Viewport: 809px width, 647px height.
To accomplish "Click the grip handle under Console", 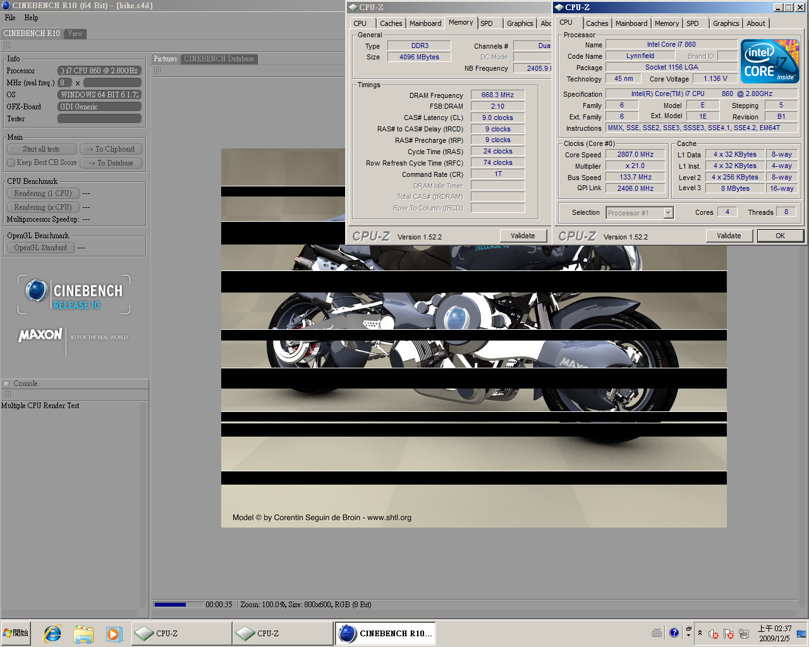I will [x=8, y=394].
